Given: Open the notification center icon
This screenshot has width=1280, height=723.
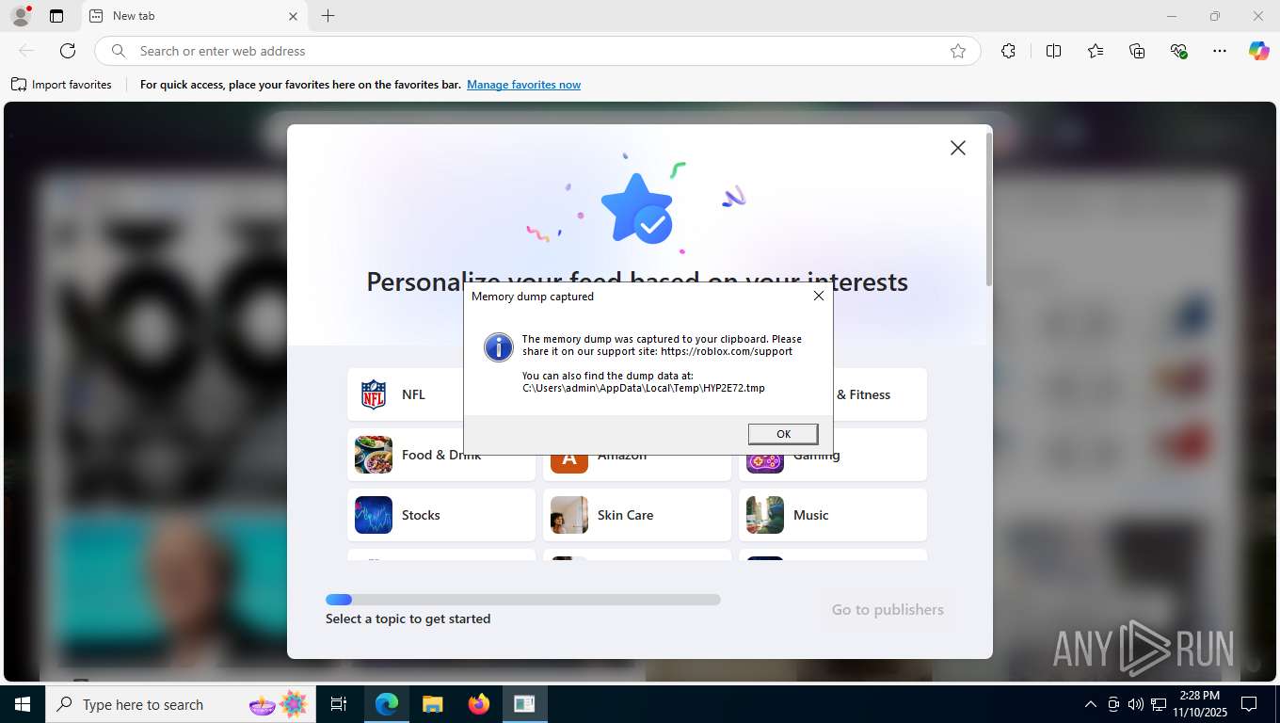Looking at the screenshot, I should [x=1249, y=704].
